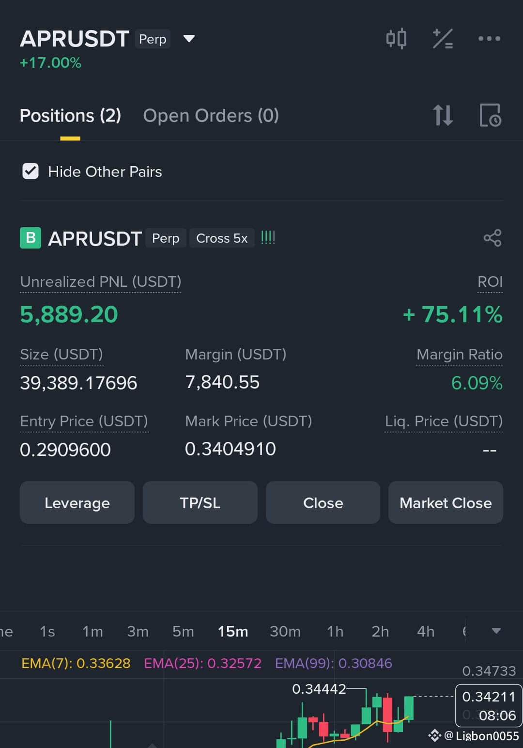Expand the APRUSDT pair selector arrow
The width and height of the screenshot is (523, 748).
(x=189, y=38)
